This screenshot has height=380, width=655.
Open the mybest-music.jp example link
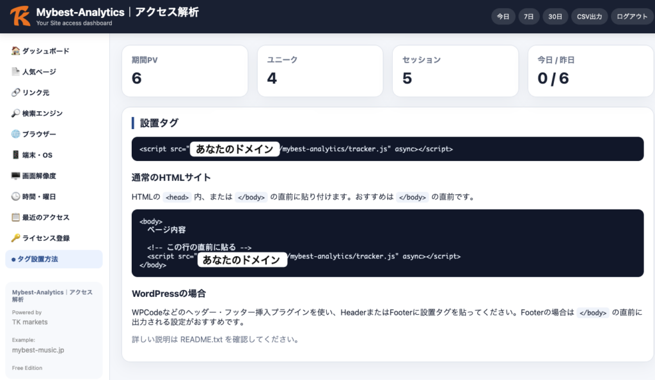(38, 350)
